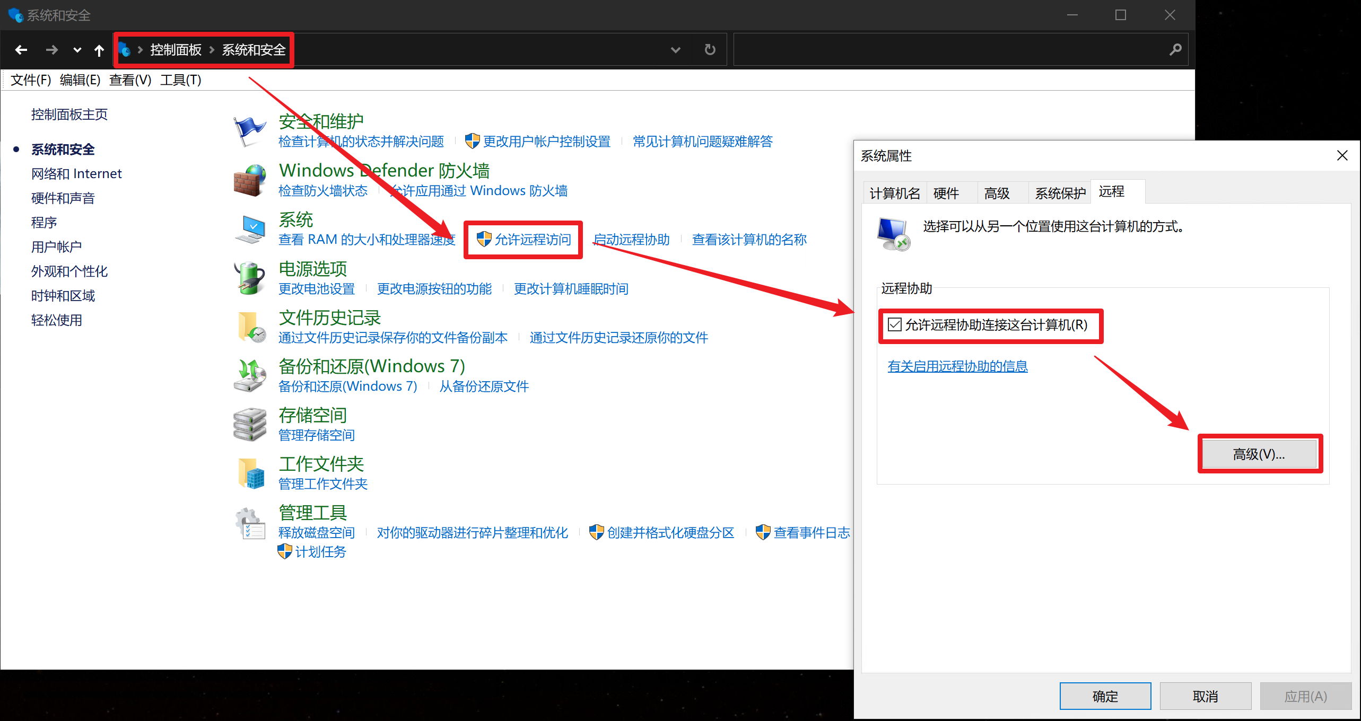
Task: Open 查看该计算机的名称 link
Action: [x=749, y=240]
